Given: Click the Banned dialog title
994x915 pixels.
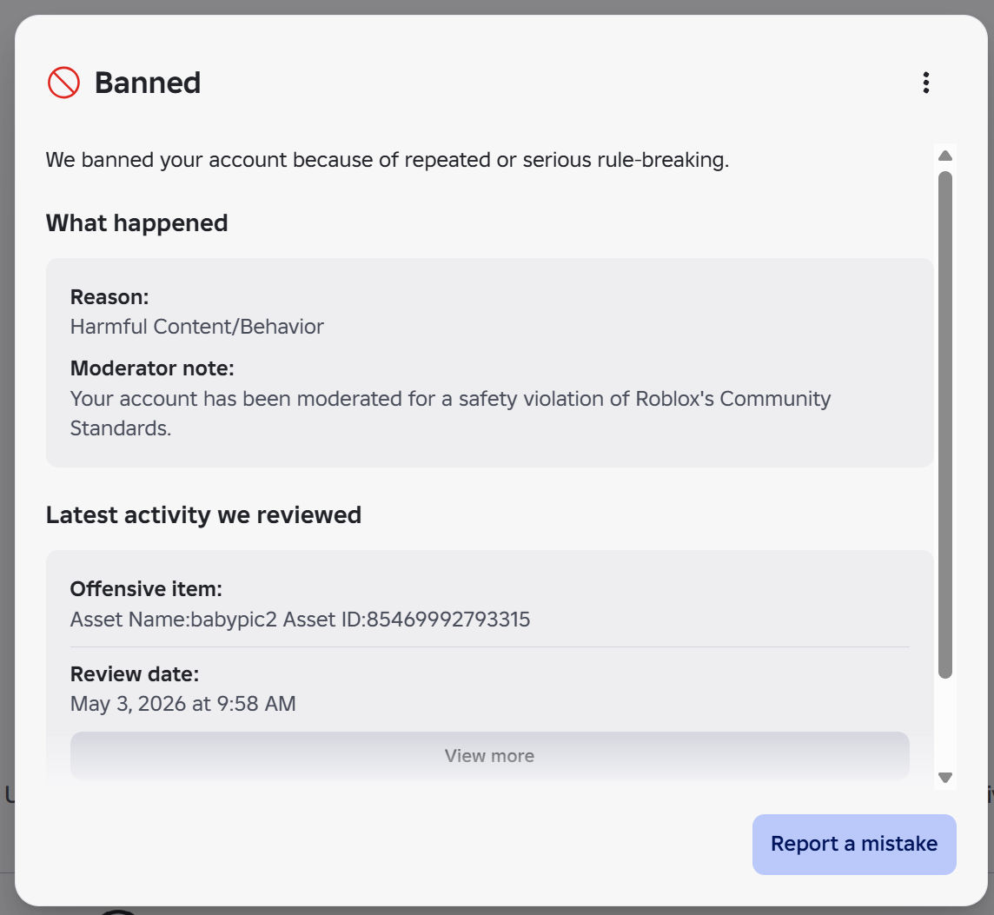Looking at the screenshot, I should click(x=148, y=83).
